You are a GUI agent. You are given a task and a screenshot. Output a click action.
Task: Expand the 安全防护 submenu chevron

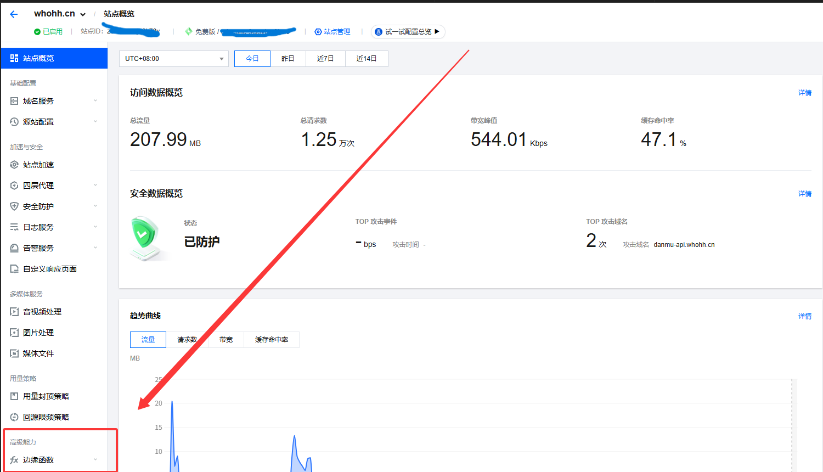[95, 206]
